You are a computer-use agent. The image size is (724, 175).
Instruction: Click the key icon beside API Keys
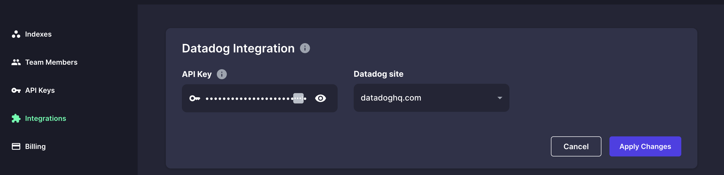pyautogui.click(x=16, y=90)
